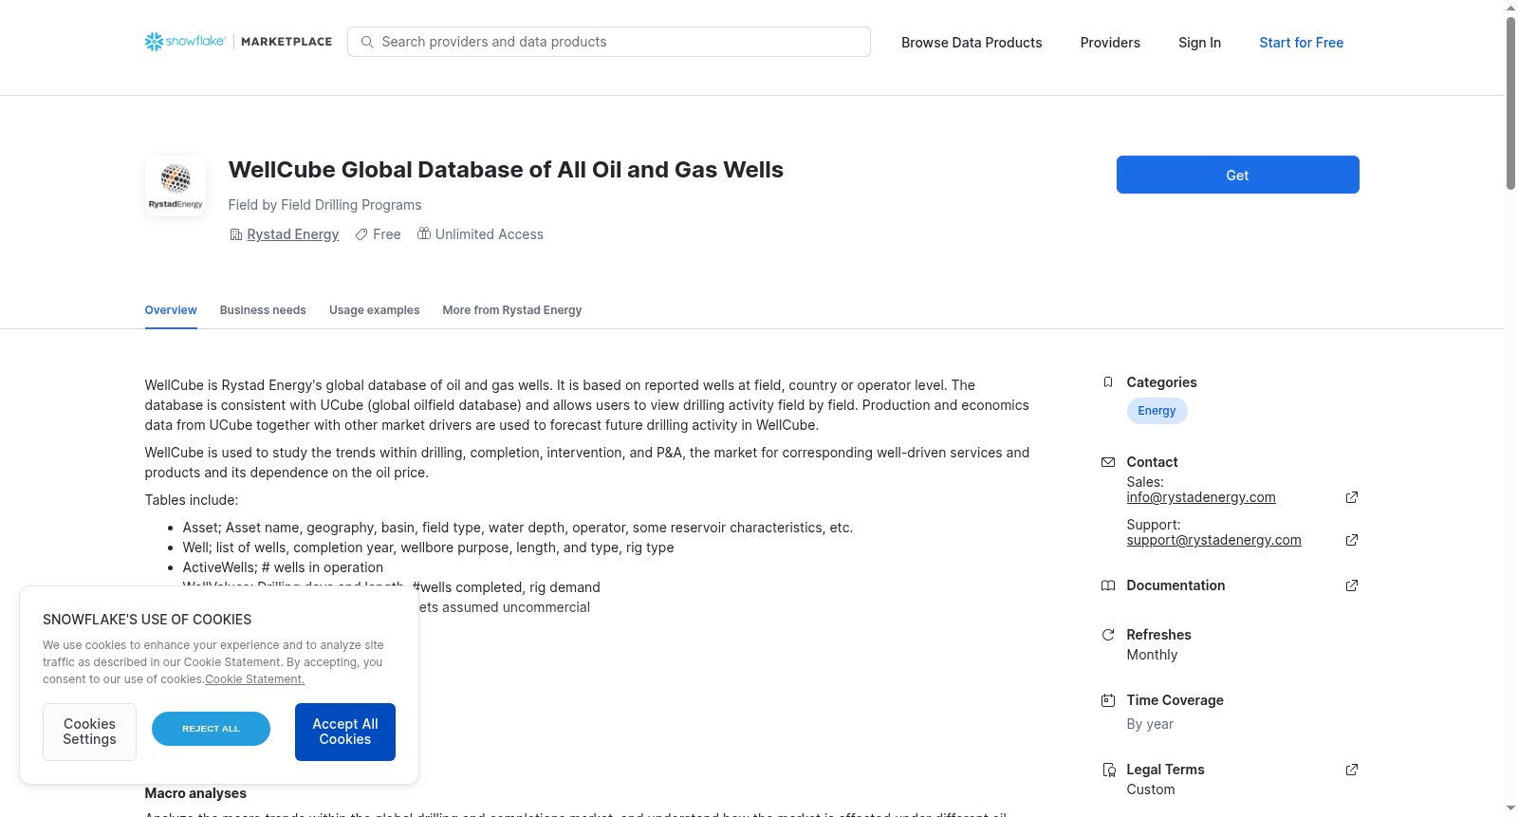Open Legal Terms external link icon
The width and height of the screenshot is (1518, 817).
tap(1352, 770)
